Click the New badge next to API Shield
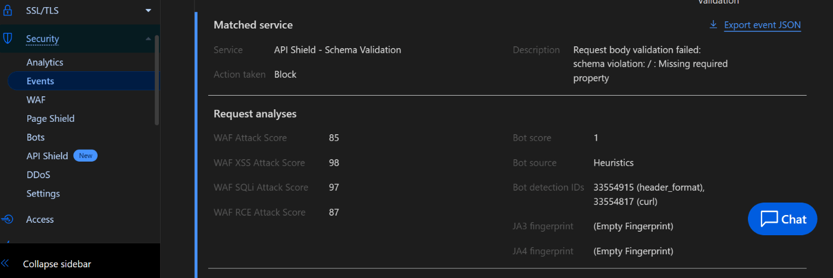 pos(86,156)
